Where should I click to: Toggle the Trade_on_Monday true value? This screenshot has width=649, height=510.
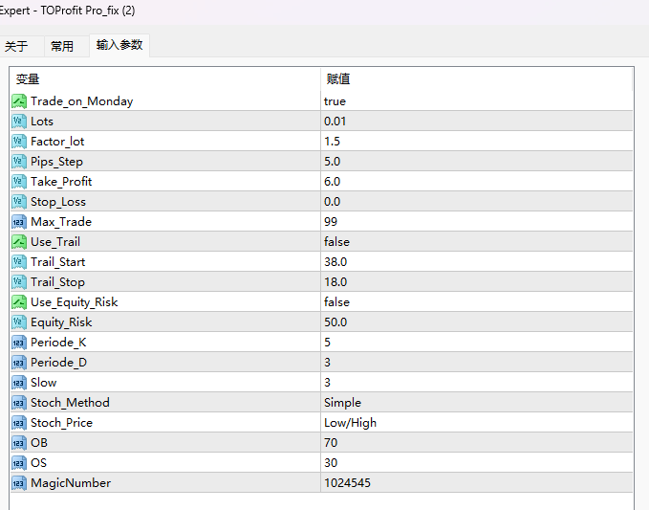click(335, 101)
